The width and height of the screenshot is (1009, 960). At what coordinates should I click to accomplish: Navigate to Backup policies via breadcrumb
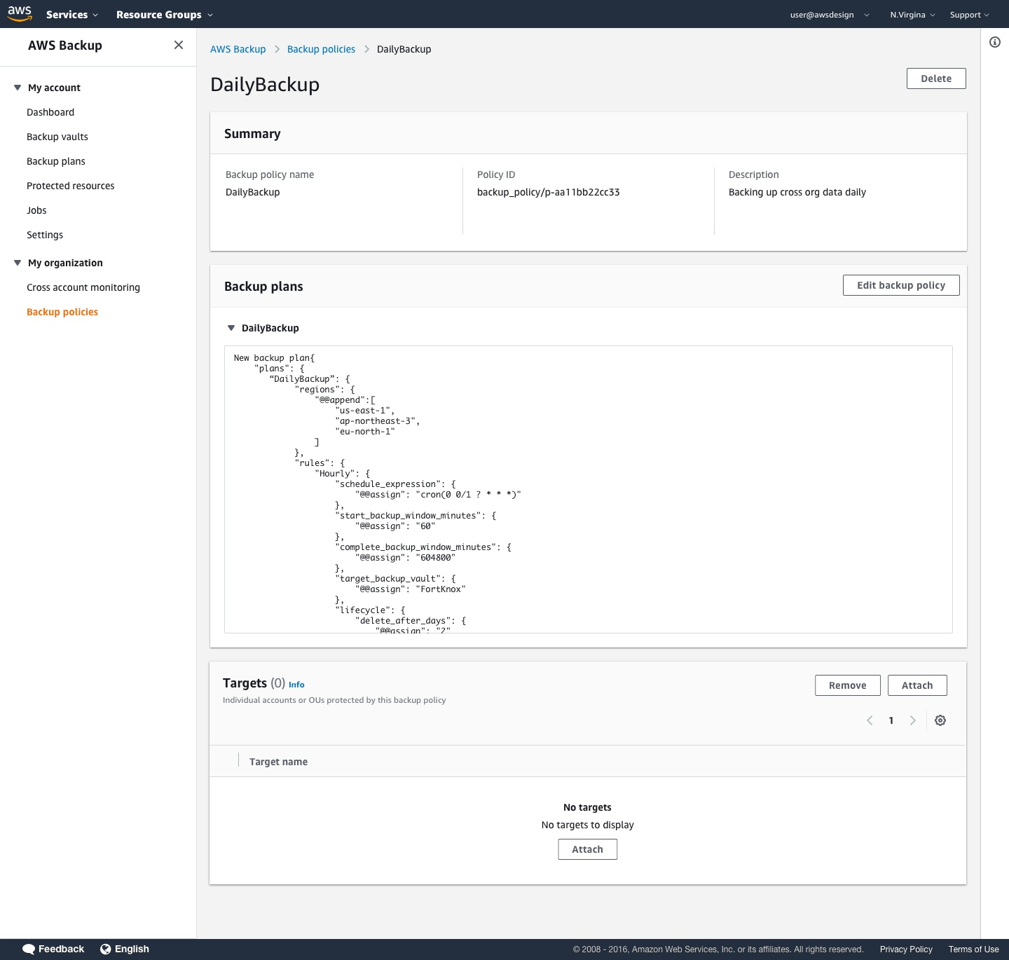point(321,49)
